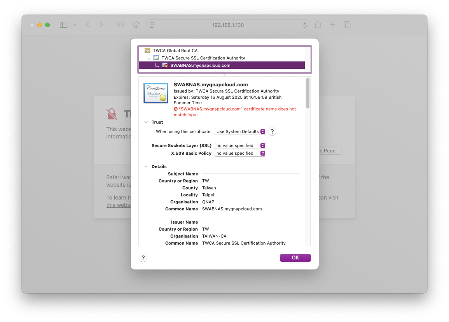Click the 'visit' link on the warning page
This screenshot has height=322, width=449.
333,198
